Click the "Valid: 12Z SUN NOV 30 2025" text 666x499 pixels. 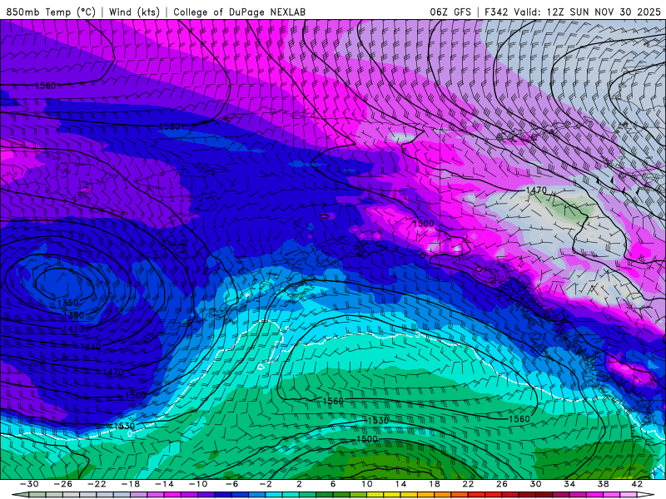588,12
